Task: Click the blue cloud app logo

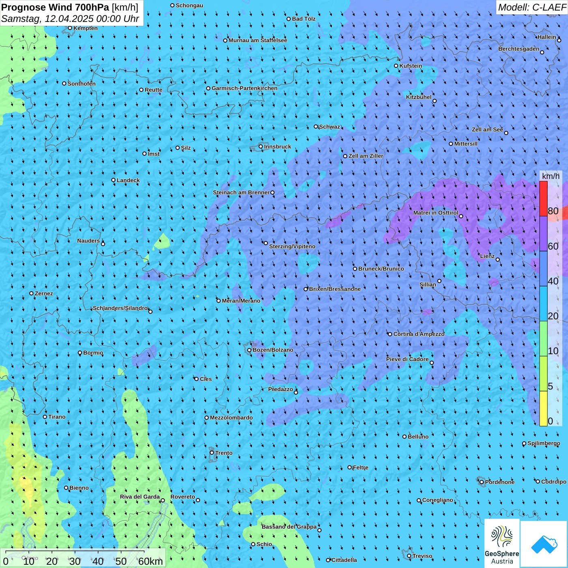Action: [x=544, y=544]
